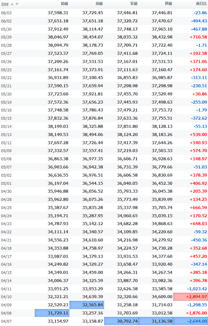The image size is (208, 326).
Task: Select change value -1,023.42
Action: [197, 289]
